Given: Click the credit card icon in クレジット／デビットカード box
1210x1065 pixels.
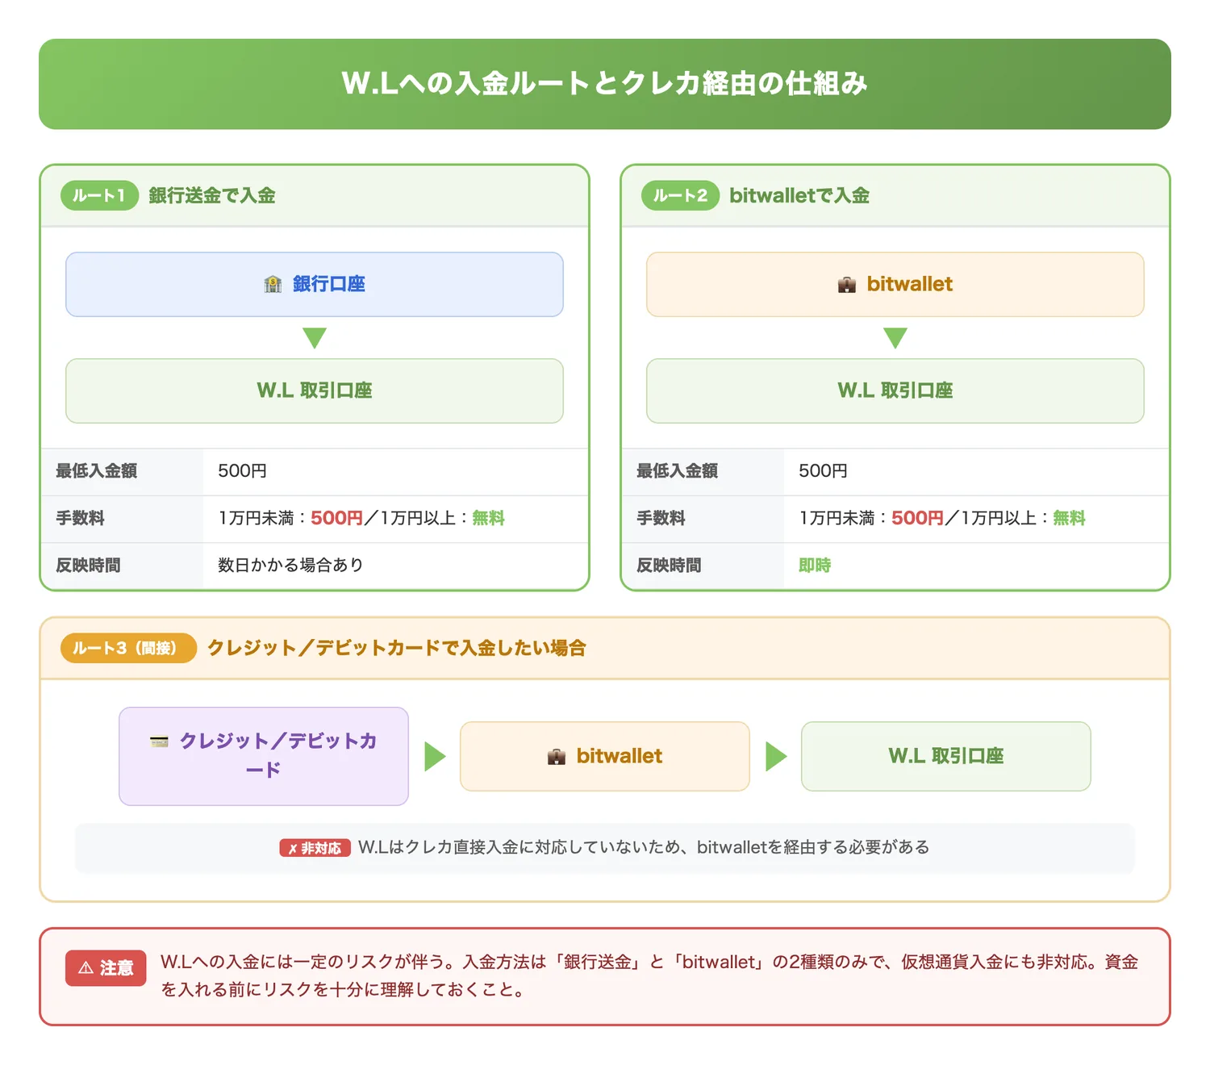Looking at the screenshot, I should click(159, 741).
